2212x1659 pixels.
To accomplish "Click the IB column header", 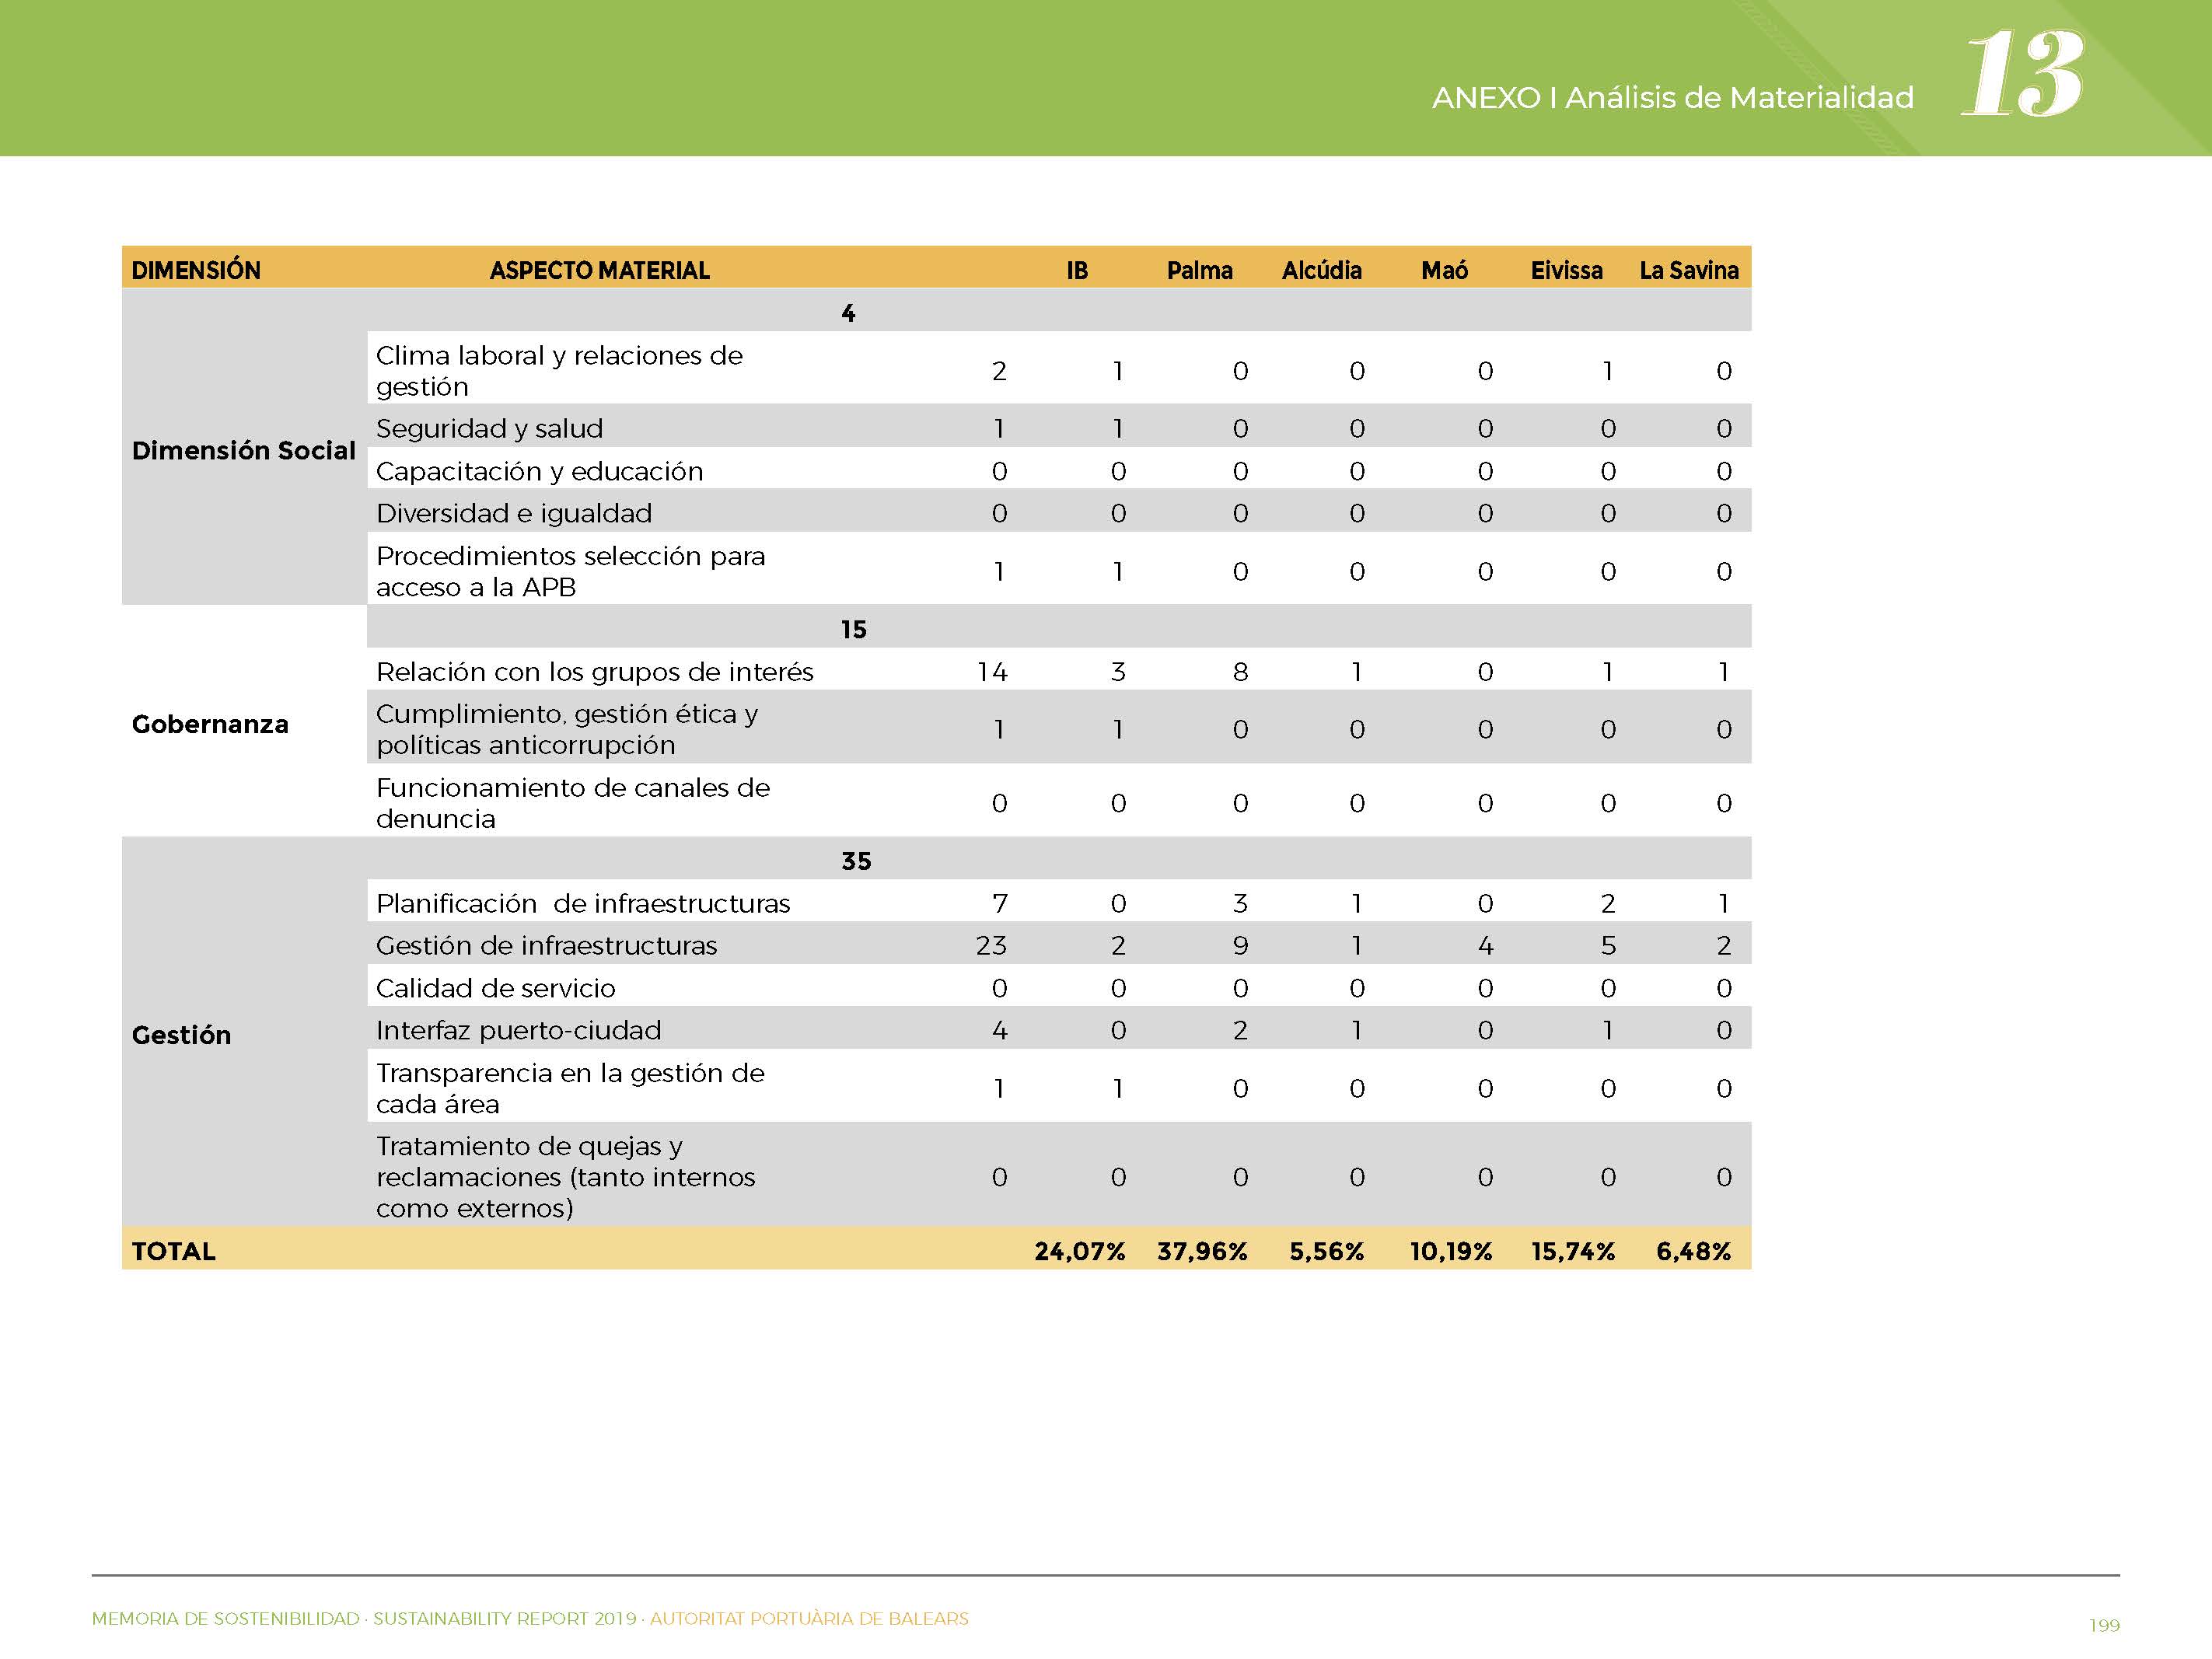I will tap(1076, 270).
